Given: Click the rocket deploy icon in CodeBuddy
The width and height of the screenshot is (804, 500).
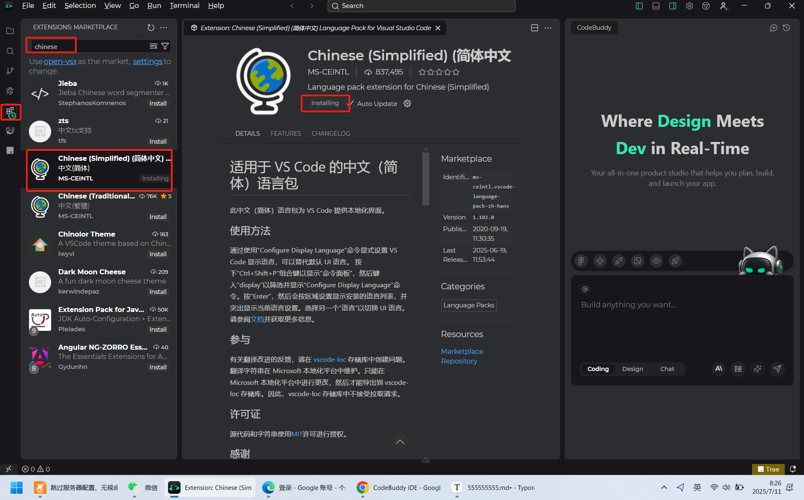Looking at the screenshot, I should (675, 261).
